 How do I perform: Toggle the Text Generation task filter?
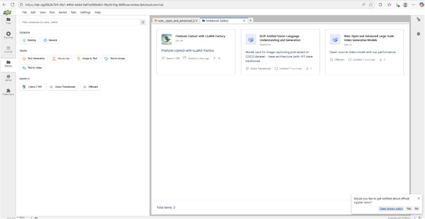point(33,58)
